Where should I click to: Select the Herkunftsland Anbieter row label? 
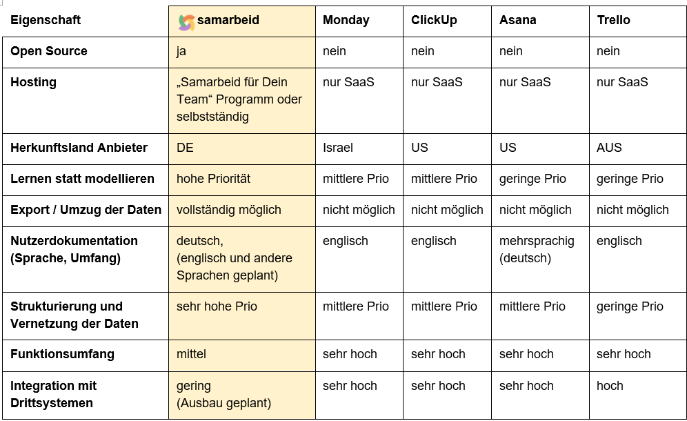click(79, 148)
